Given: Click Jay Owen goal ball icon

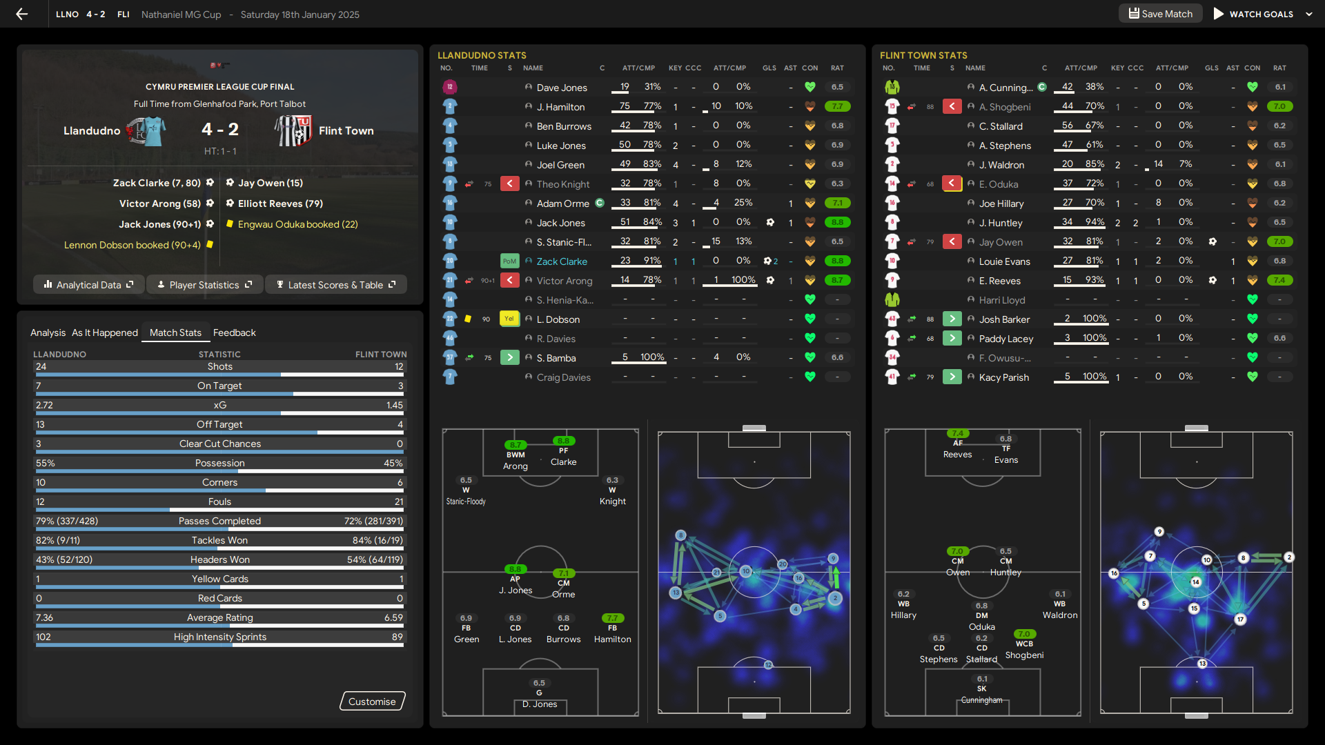Looking at the screenshot, I should tap(1213, 242).
